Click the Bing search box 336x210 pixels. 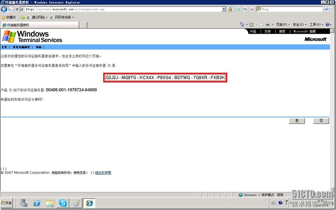click(x=289, y=9)
